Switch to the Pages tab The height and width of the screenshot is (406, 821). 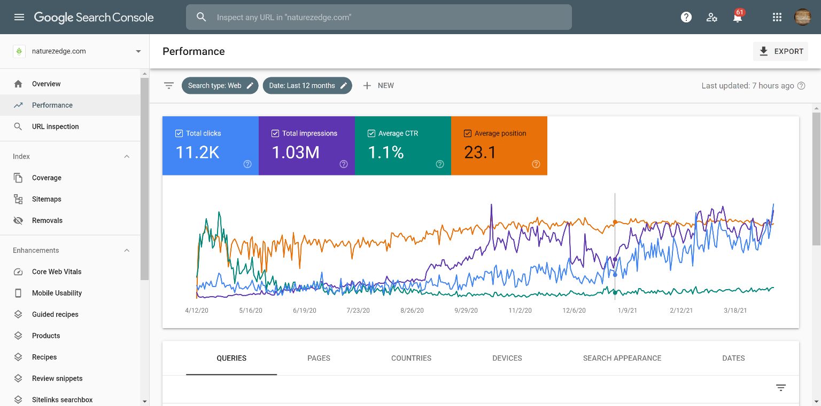pos(319,359)
